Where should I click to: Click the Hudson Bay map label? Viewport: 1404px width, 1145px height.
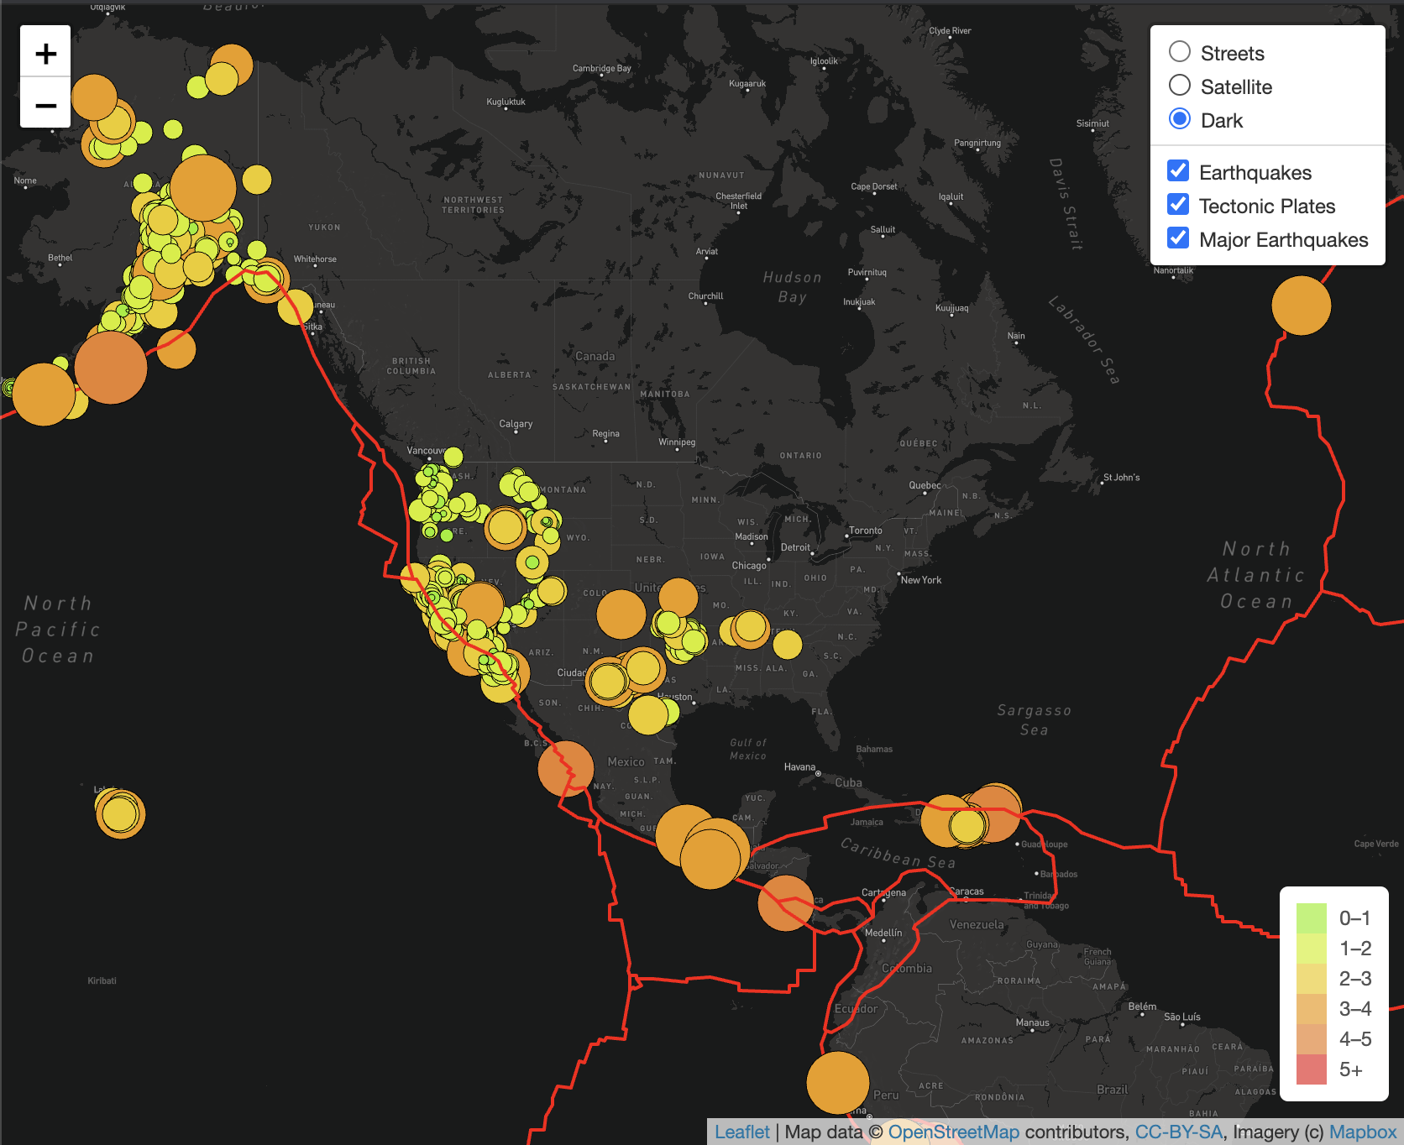coord(793,287)
